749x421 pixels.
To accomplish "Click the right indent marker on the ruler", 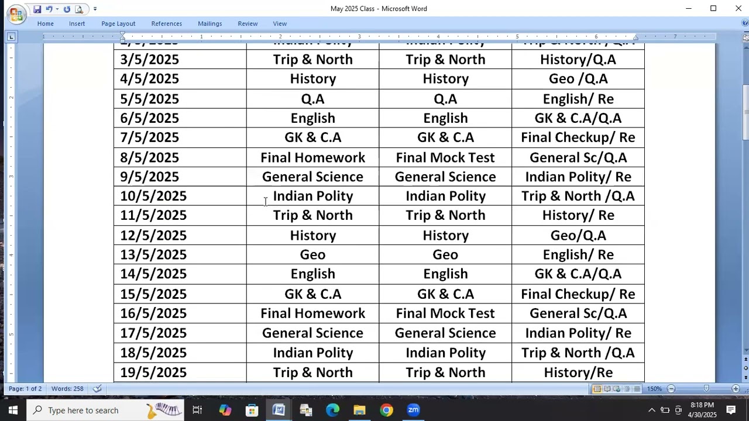I will click(636, 38).
